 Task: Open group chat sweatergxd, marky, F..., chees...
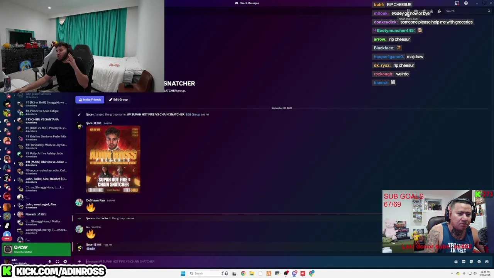(x=42, y=231)
